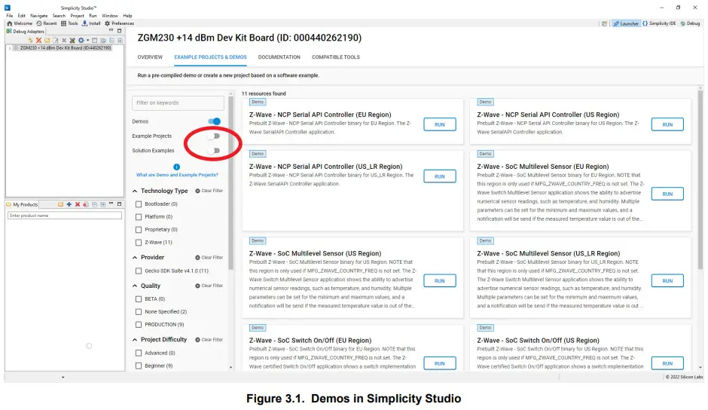Run NCP Serial API Controller (EU Region) demo

coord(440,124)
